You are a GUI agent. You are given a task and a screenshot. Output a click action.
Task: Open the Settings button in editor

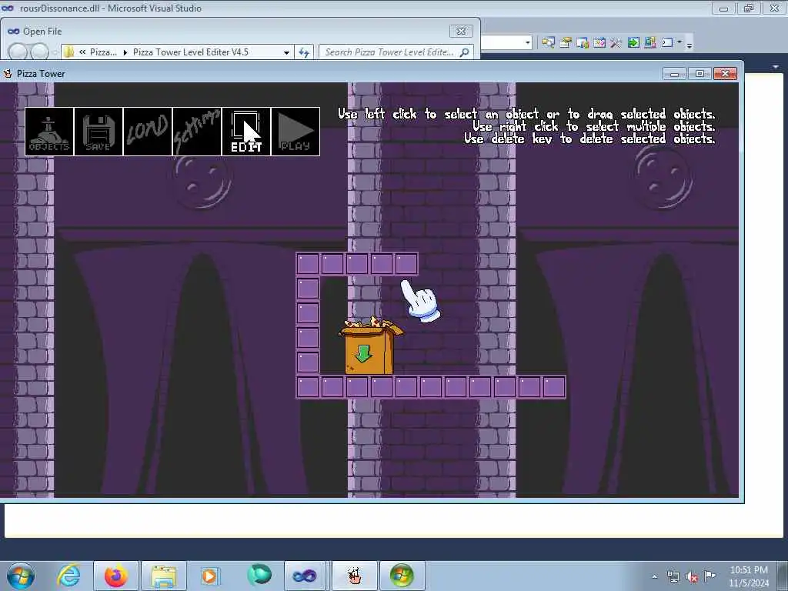197,132
